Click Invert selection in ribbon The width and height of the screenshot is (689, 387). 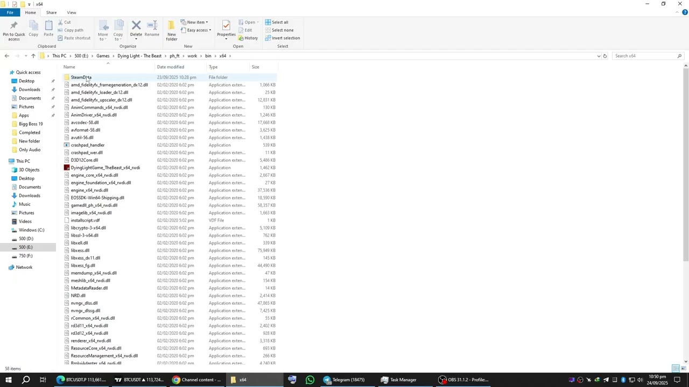point(283,38)
